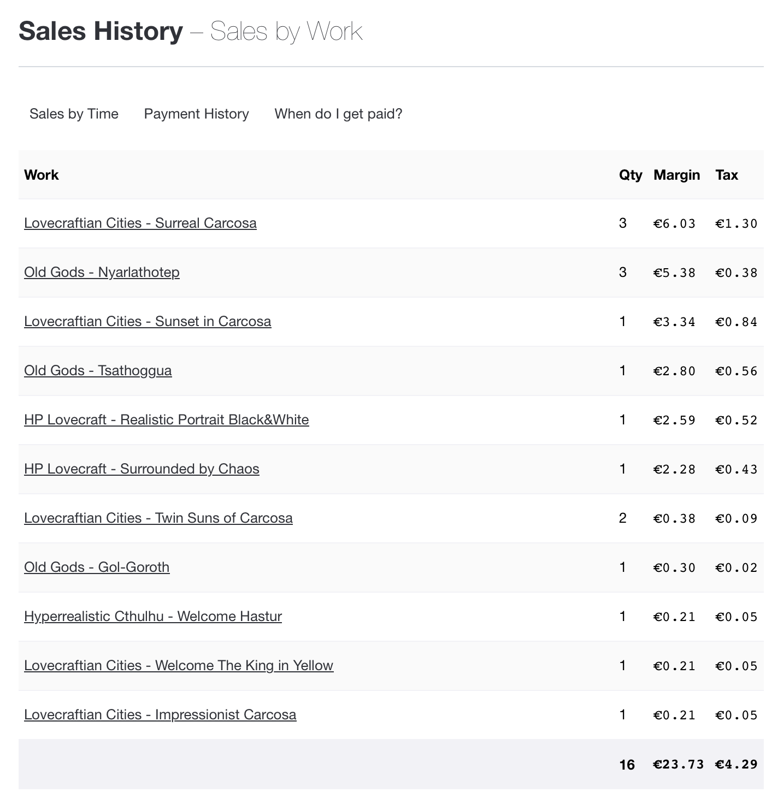Open Old Gods - Nyarlathotep work link
Screen dimensions: 766x792
pyautogui.click(x=102, y=272)
